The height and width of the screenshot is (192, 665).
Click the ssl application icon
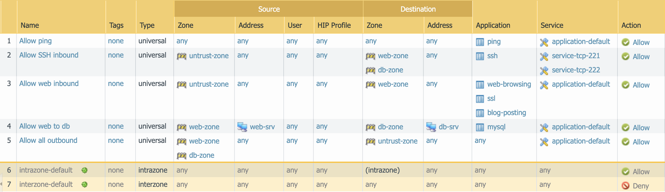[480, 99]
